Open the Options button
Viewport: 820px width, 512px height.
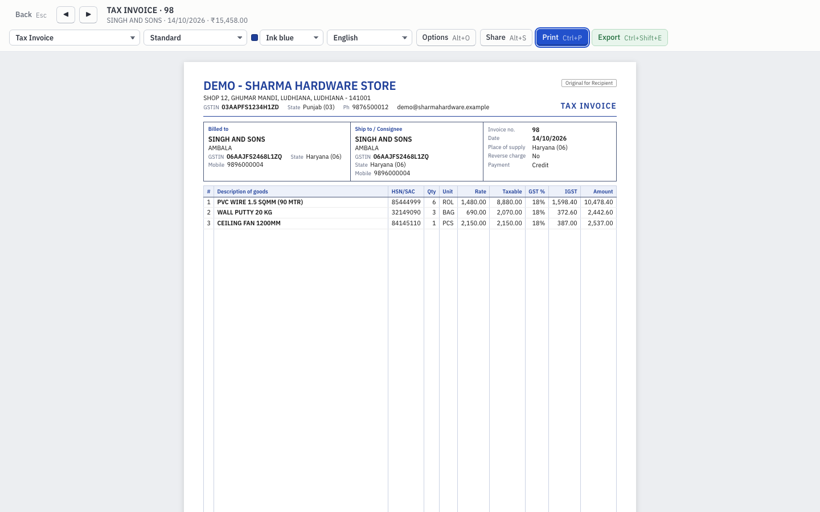(446, 38)
